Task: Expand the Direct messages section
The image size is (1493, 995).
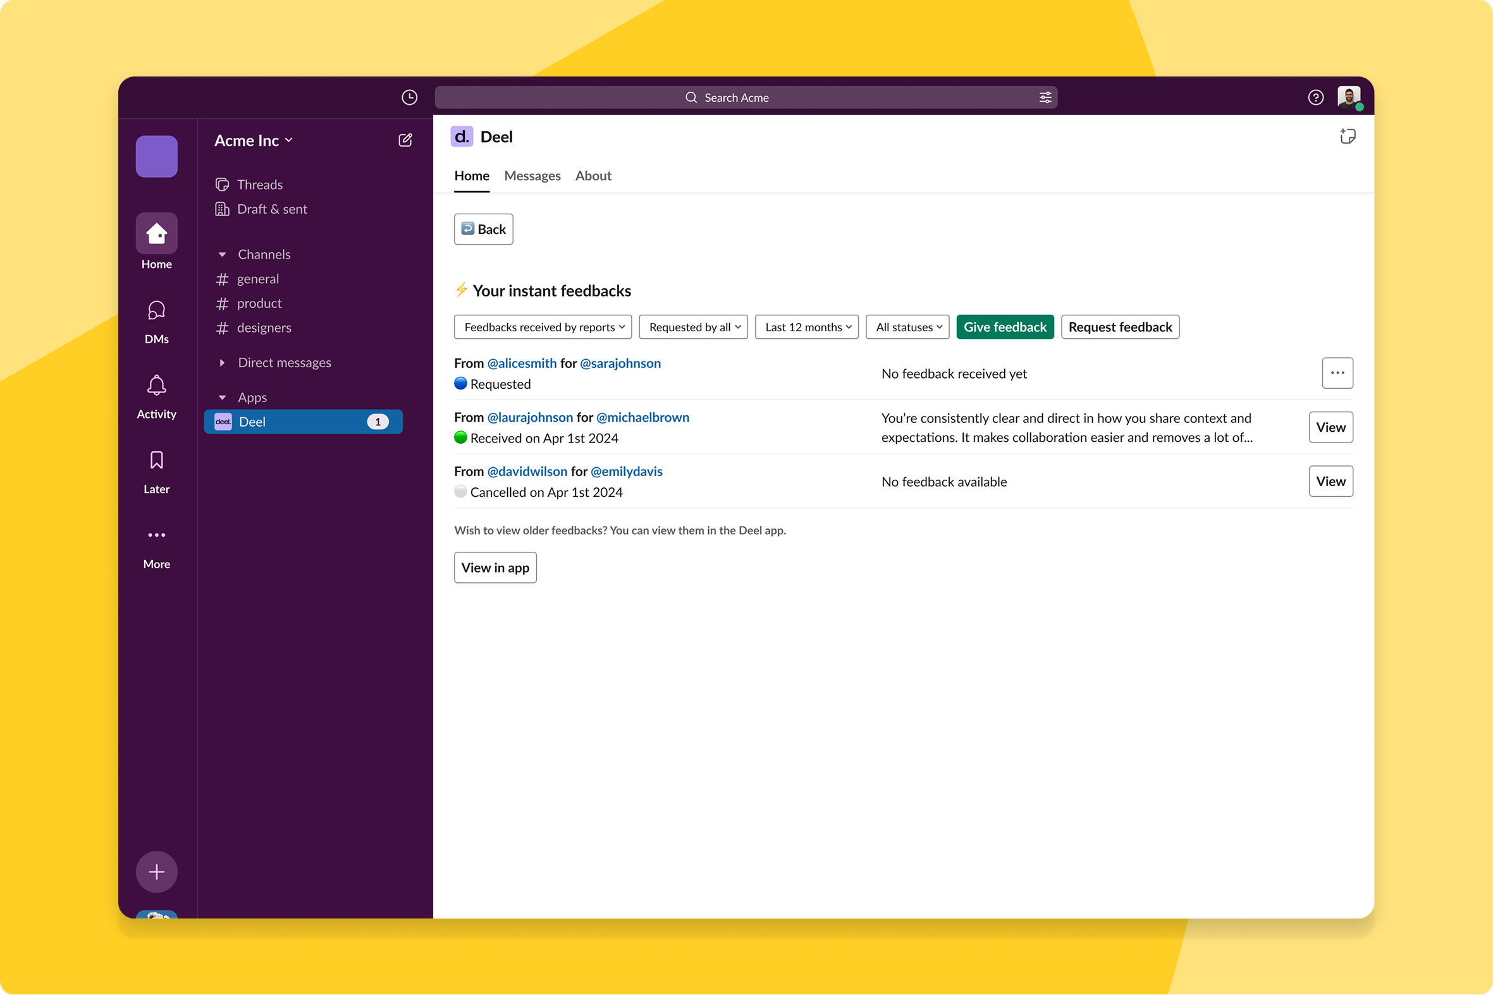Action: coord(222,362)
